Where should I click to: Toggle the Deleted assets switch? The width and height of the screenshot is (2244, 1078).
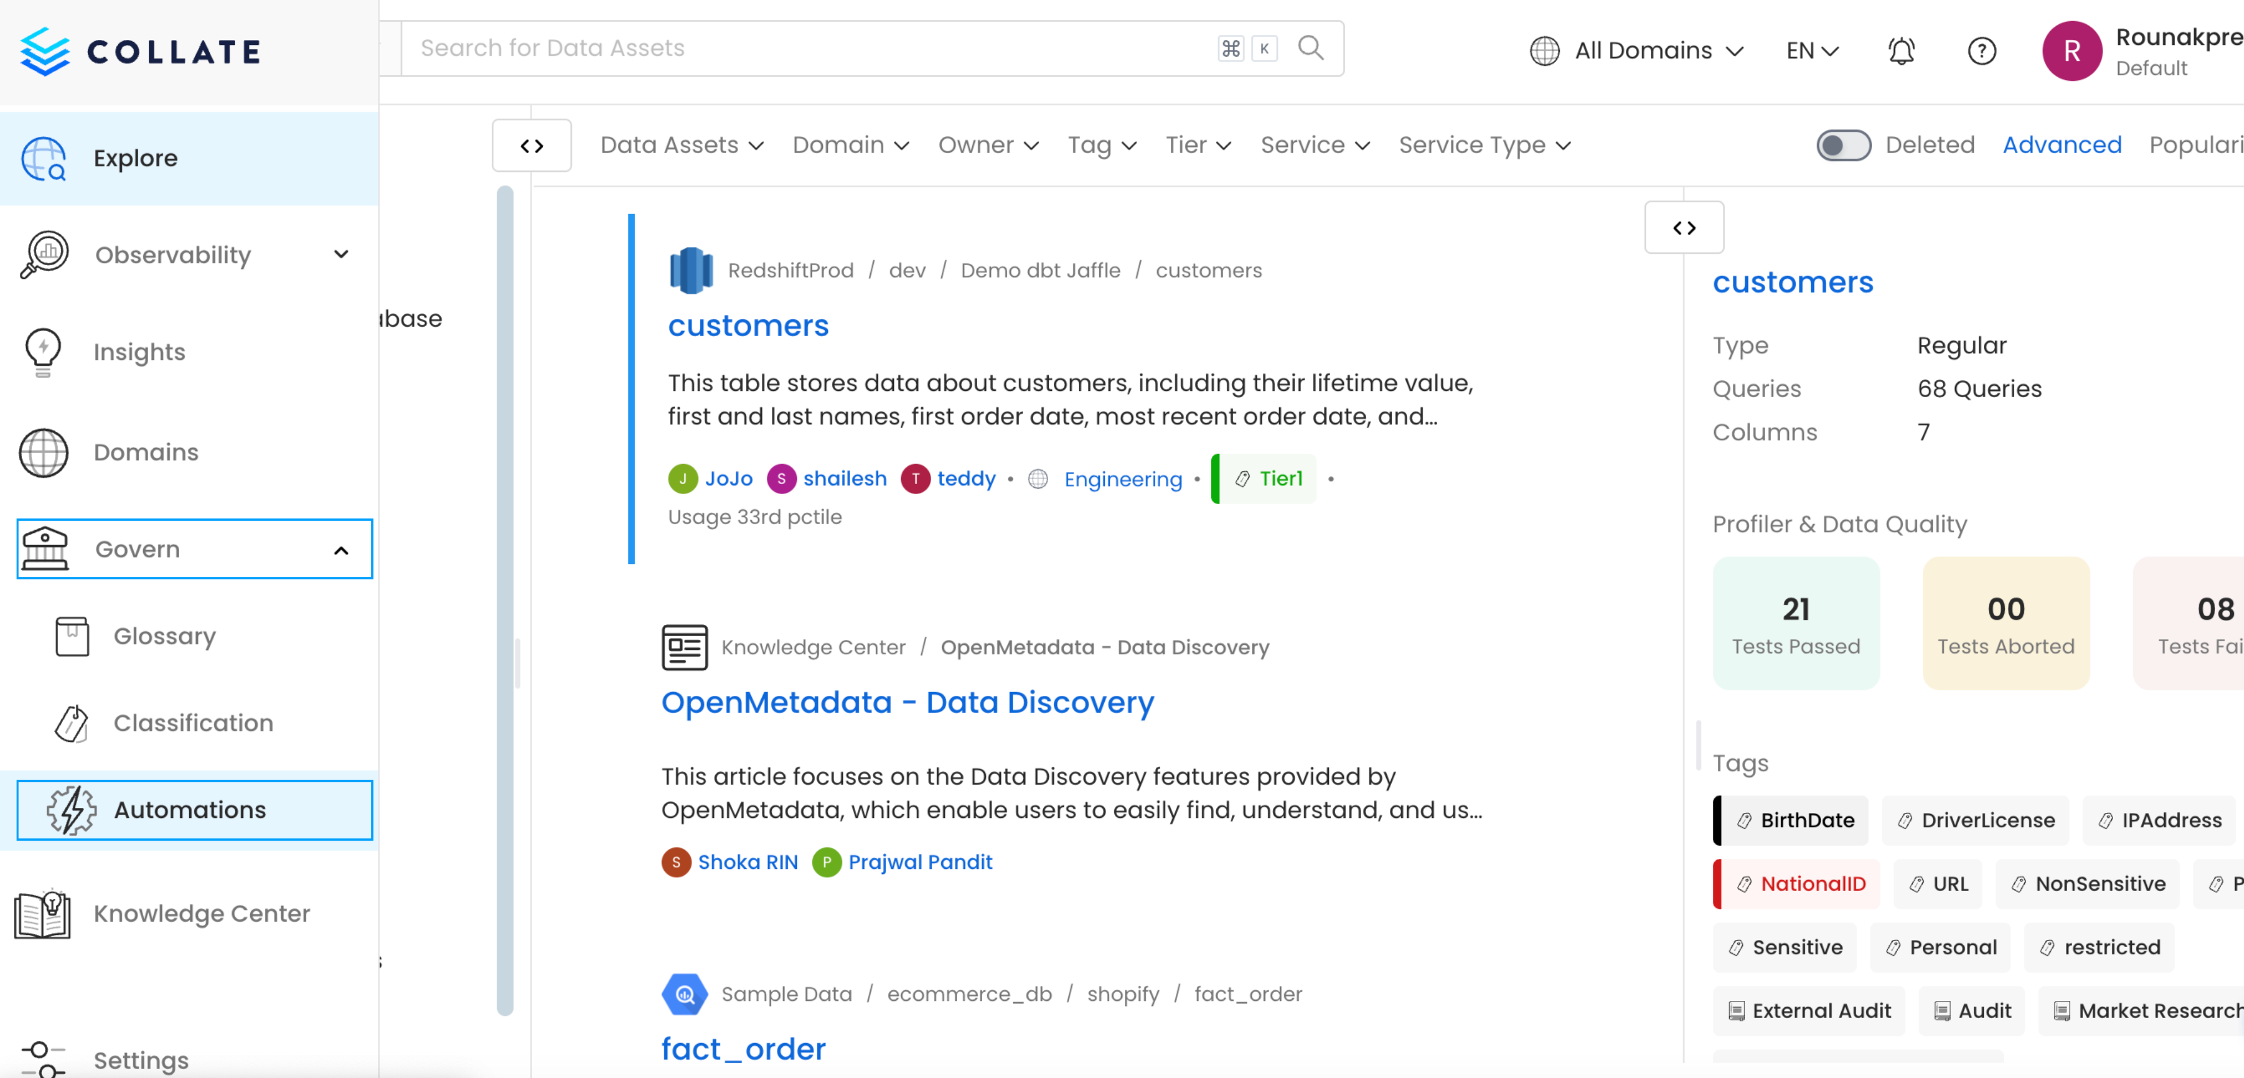tap(1843, 145)
